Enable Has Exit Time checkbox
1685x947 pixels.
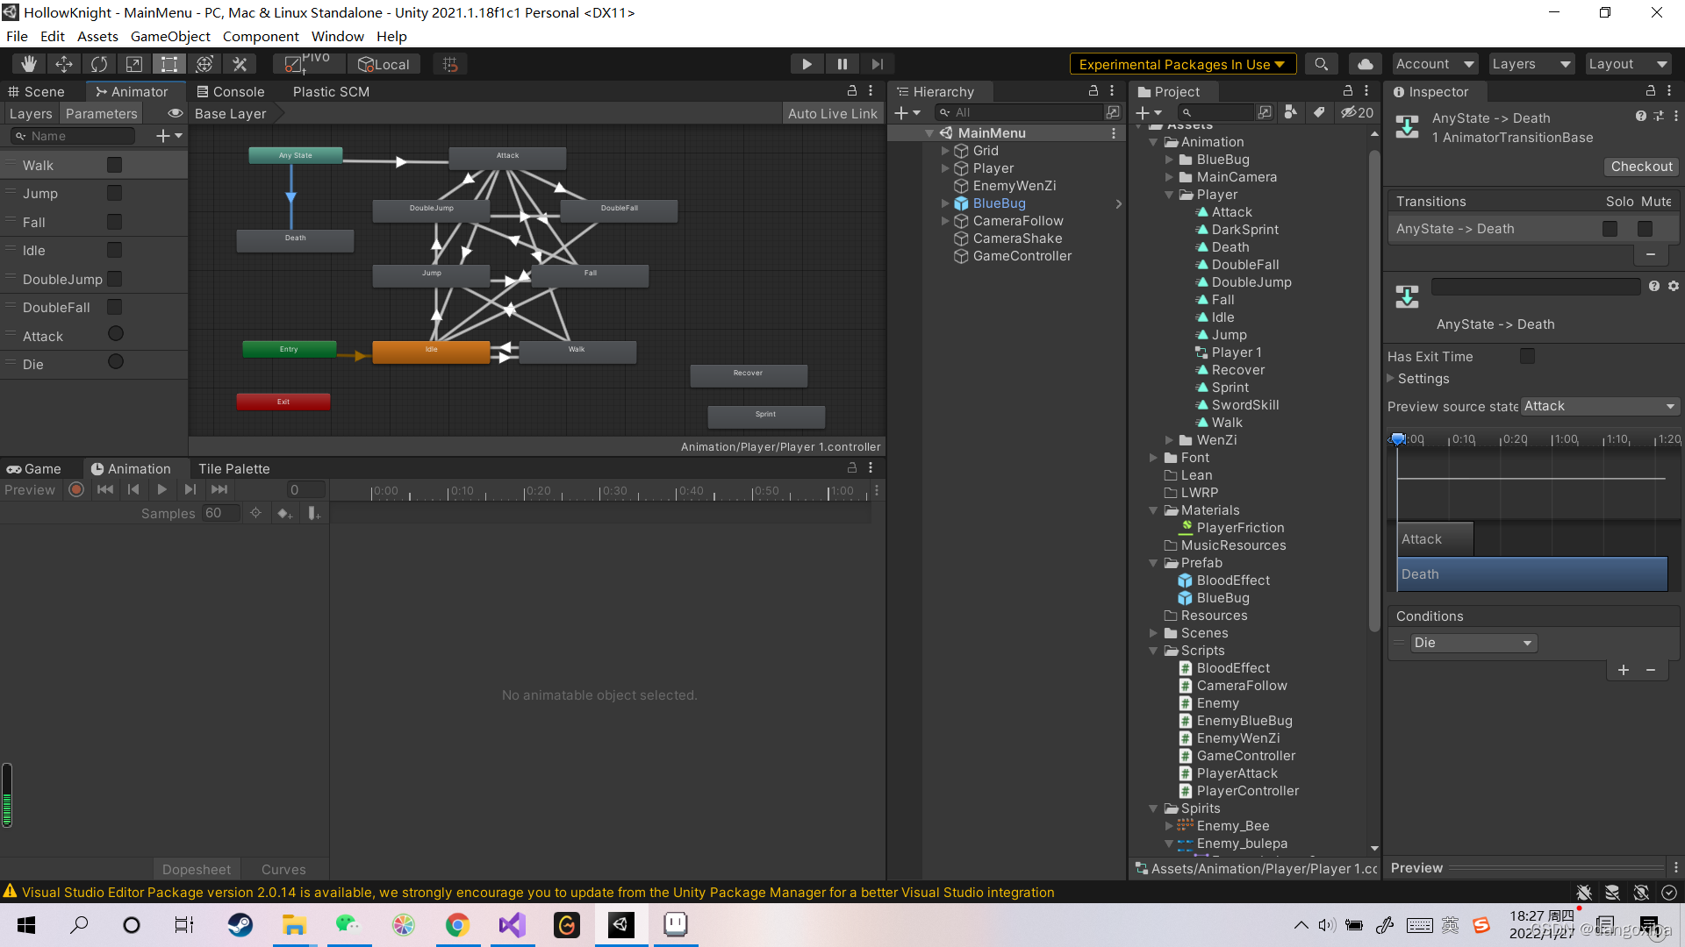1527,356
